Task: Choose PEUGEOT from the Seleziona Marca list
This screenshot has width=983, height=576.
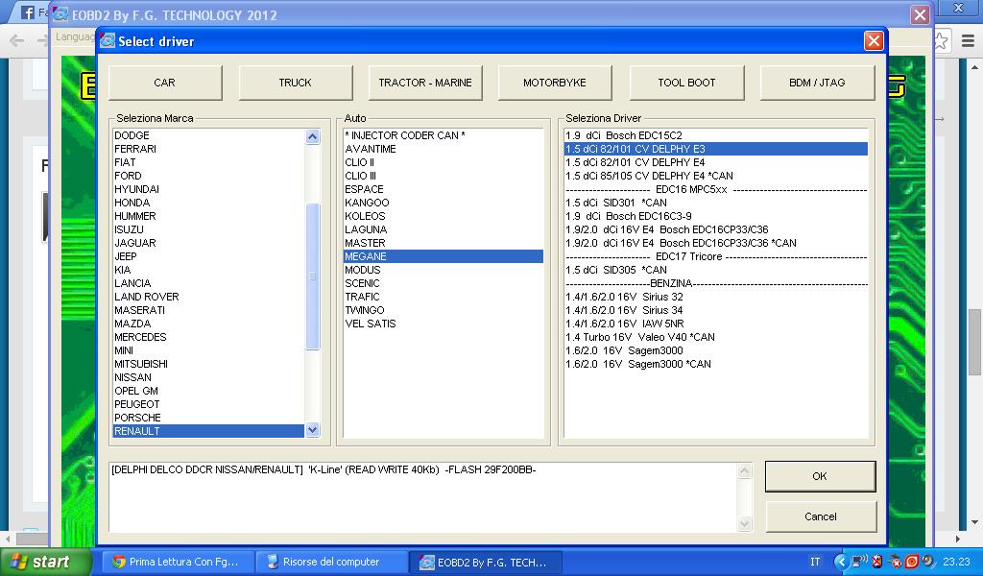Action: [x=137, y=404]
